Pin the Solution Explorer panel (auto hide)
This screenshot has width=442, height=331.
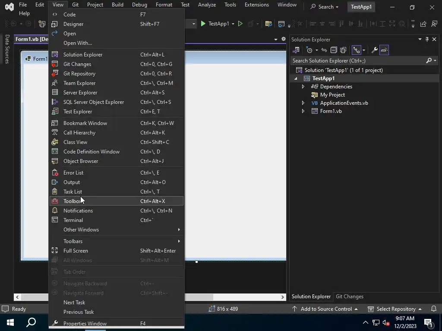pos(427,39)
